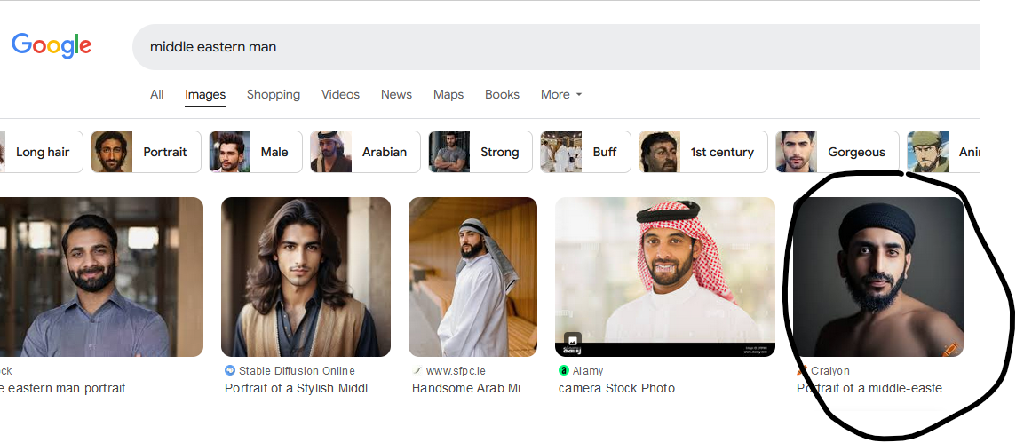Image resolution: width=1016 pixels, height=443 pixels.
Task: Open the Handsome Arab result link
Action: point(472,389)
